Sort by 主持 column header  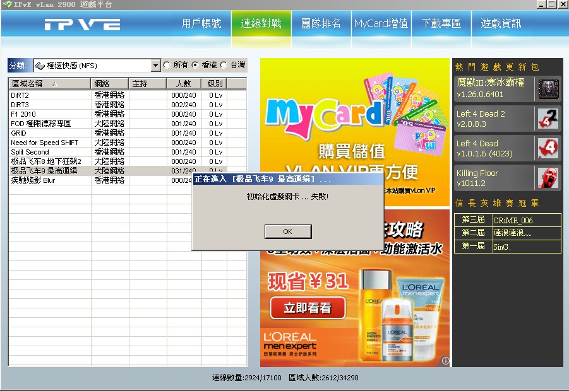click(x=147, y=84)
